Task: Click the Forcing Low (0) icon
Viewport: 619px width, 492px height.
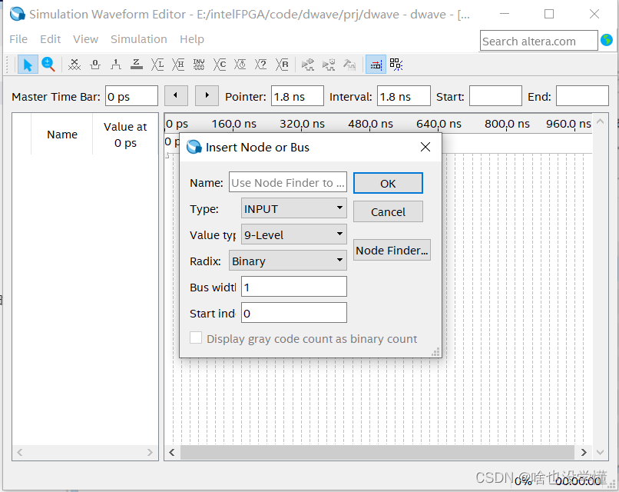Action: (x=95, y=65)
